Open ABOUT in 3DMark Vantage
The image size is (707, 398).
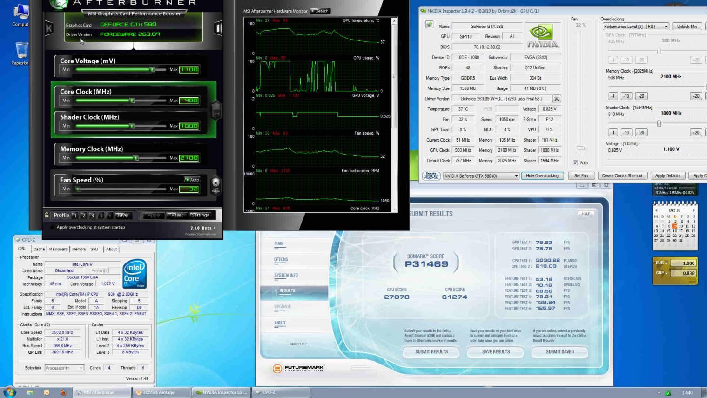280,323
